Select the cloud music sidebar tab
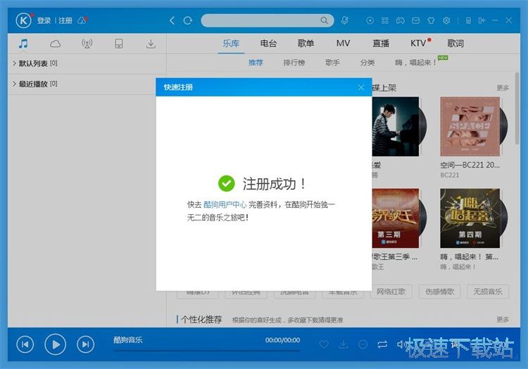The height and width of the screenshot is (369, 528). [x=55, y=44]
